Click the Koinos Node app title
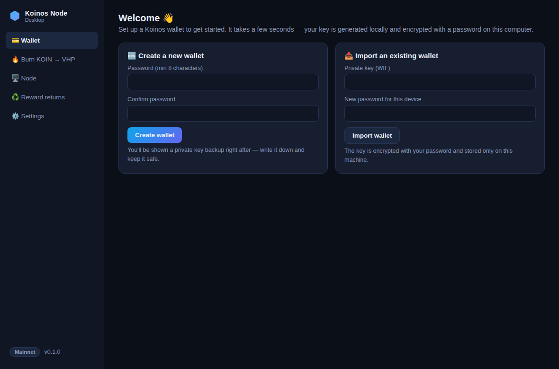This screenshot has height=369, width=559. [46, 13]
